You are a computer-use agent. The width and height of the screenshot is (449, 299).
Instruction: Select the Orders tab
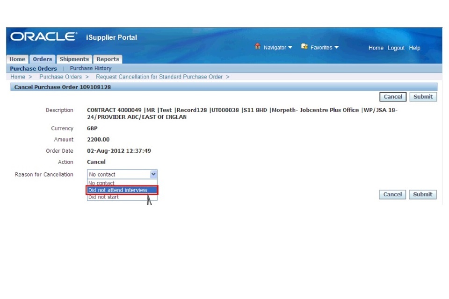42,59
